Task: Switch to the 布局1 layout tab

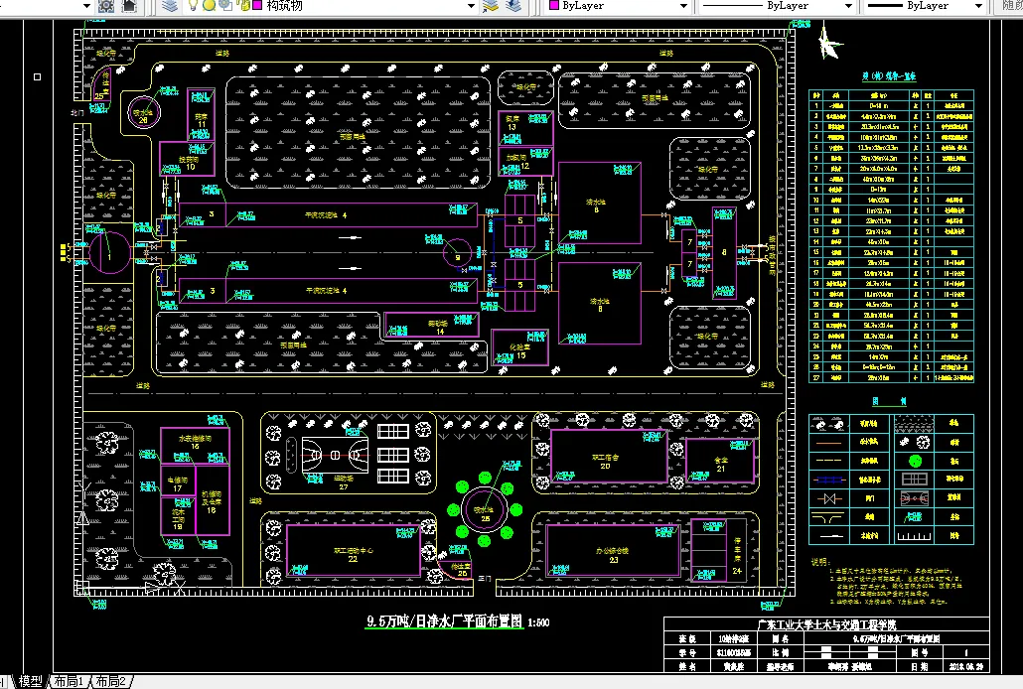Action: (69, 681)
